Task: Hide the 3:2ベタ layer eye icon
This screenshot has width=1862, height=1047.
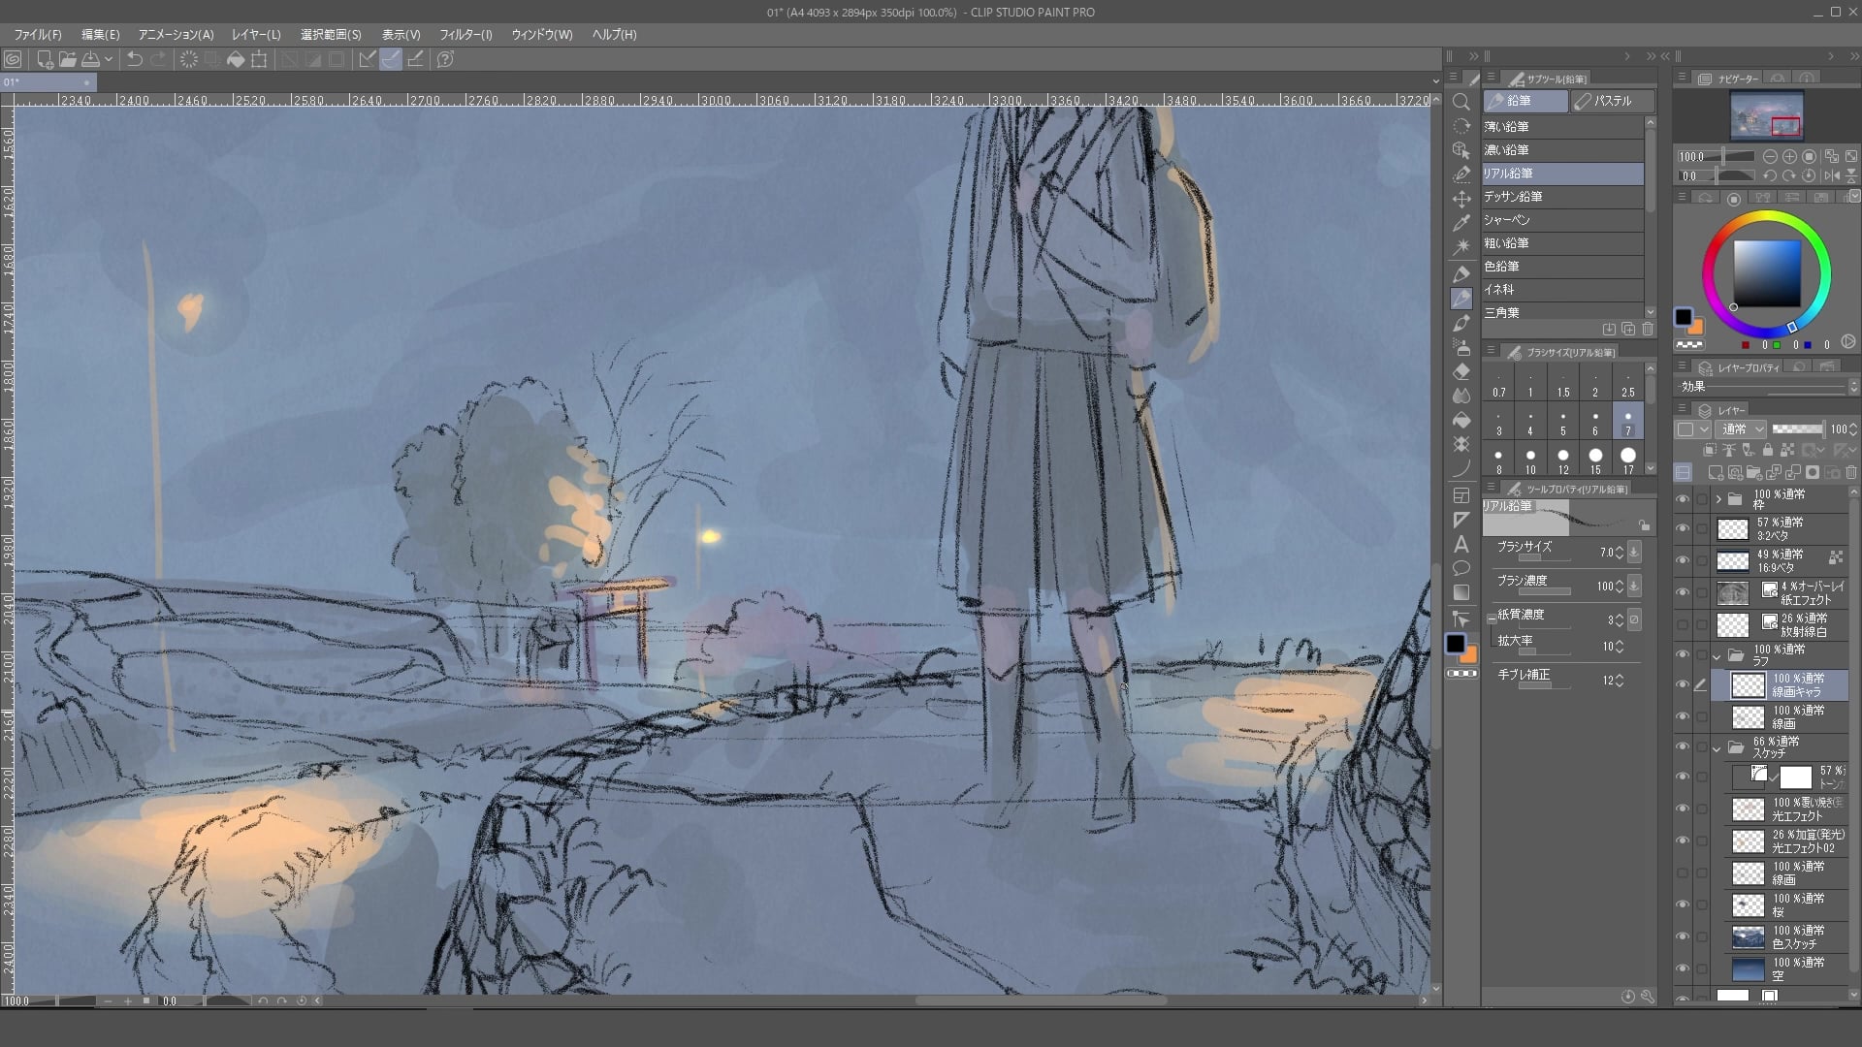Action: (x=1683, y=528)
